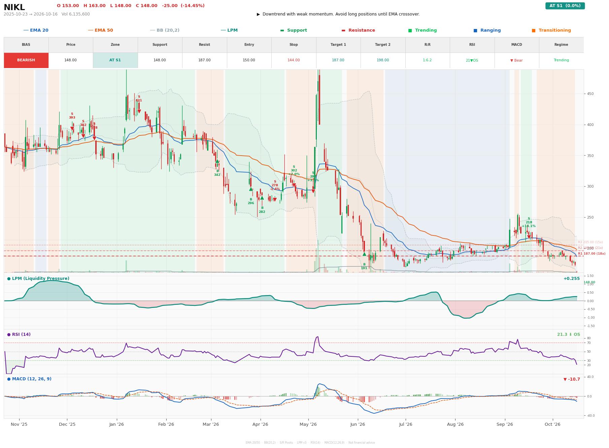Click the Transitioning regime legend entry
The height and width of the screenshot is (448, 609).
tap(551, 30)
